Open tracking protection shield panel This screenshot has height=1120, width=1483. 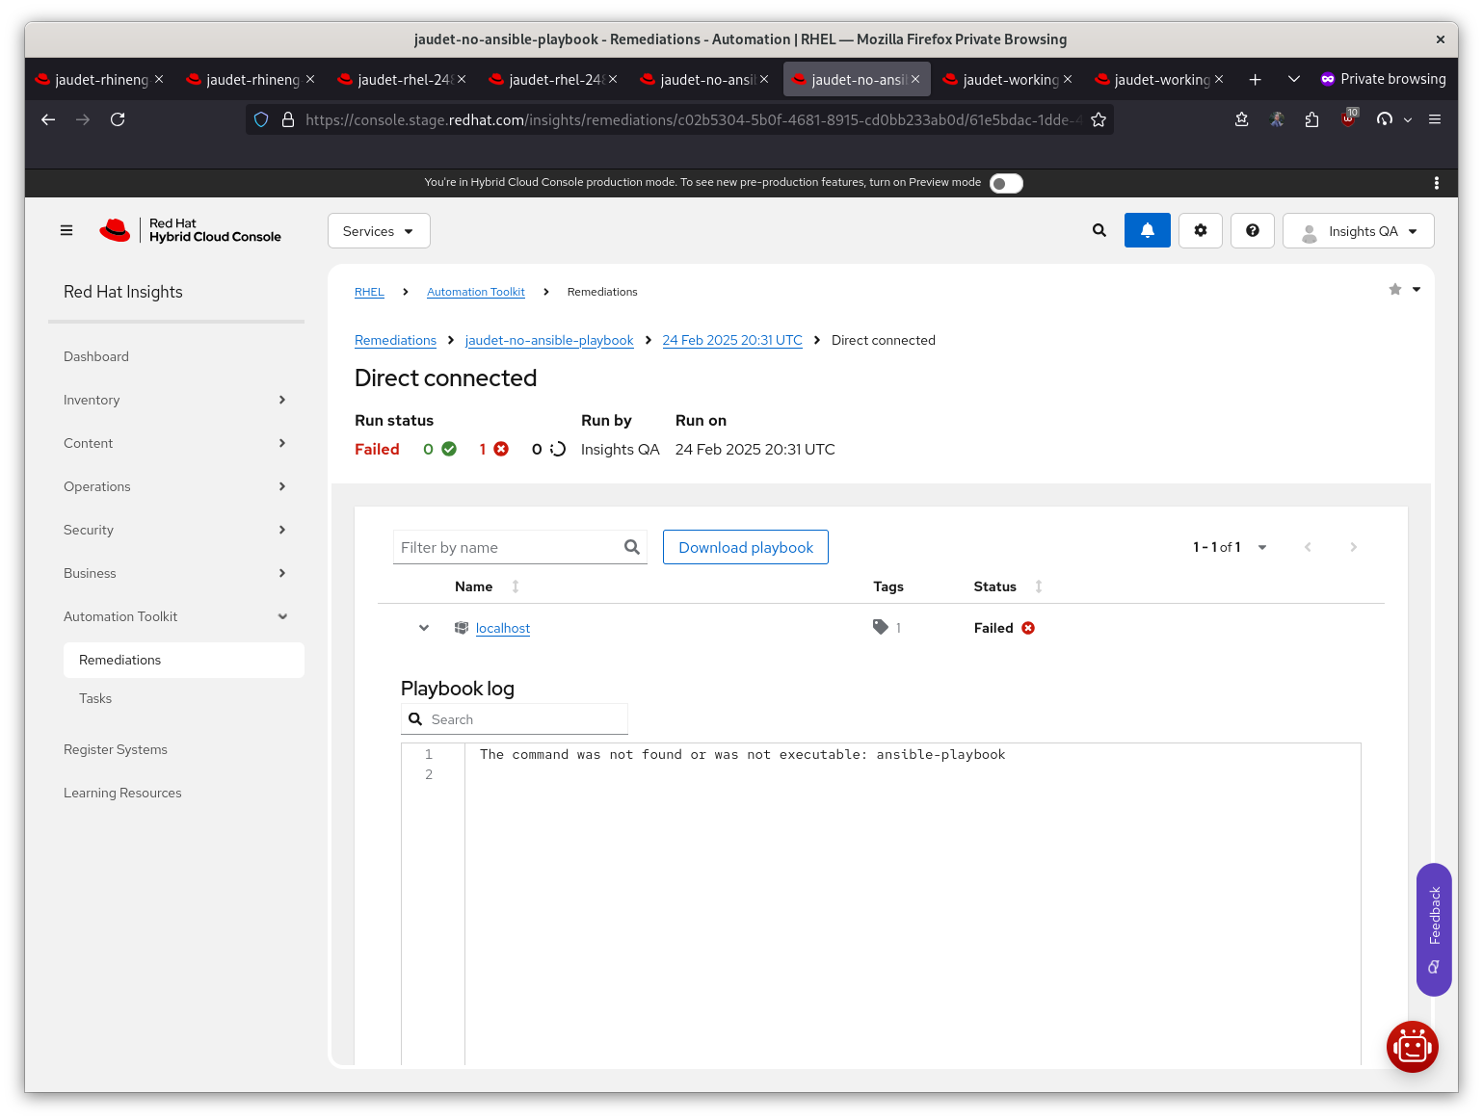261,119
